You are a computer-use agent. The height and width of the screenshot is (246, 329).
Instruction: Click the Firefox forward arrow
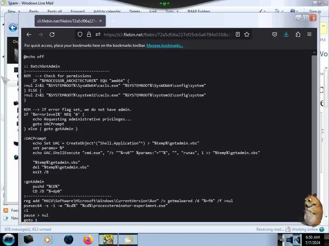click(x=40, y=35)
